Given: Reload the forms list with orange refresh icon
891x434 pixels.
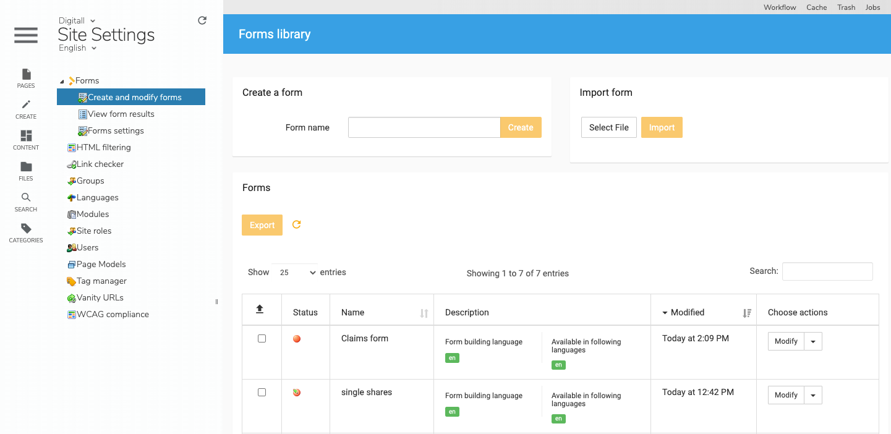Looking at the screenshot, I should click(296, 224).
